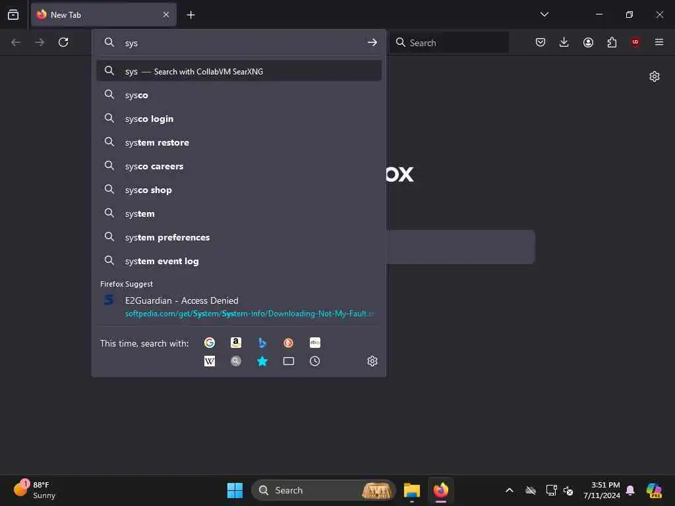Choose the 'sysco shop' suggestion
This screenshot has height=506, width=675.
[x=239, y=190]
